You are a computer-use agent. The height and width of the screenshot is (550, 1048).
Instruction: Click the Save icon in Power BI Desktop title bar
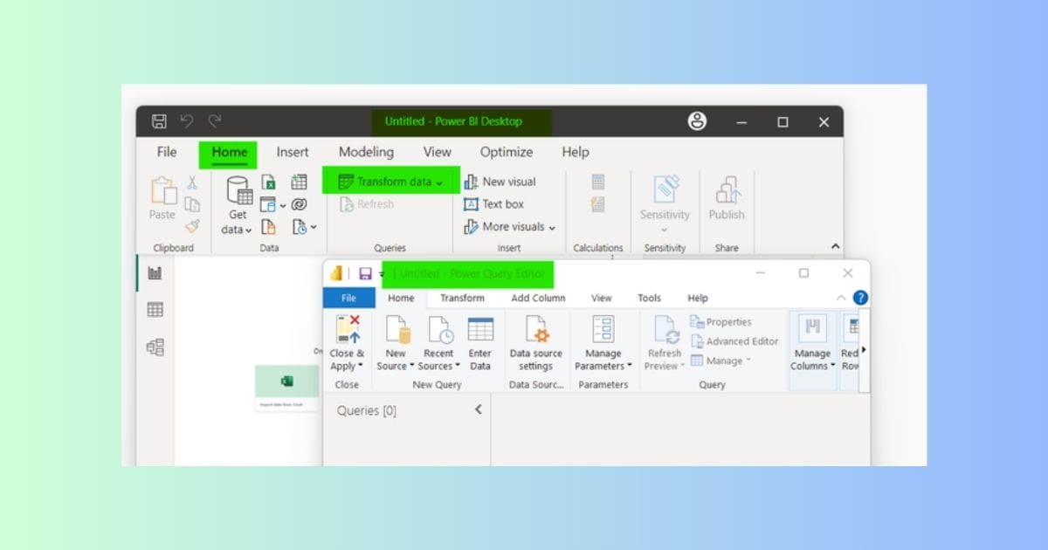click(x=159, y=121)
